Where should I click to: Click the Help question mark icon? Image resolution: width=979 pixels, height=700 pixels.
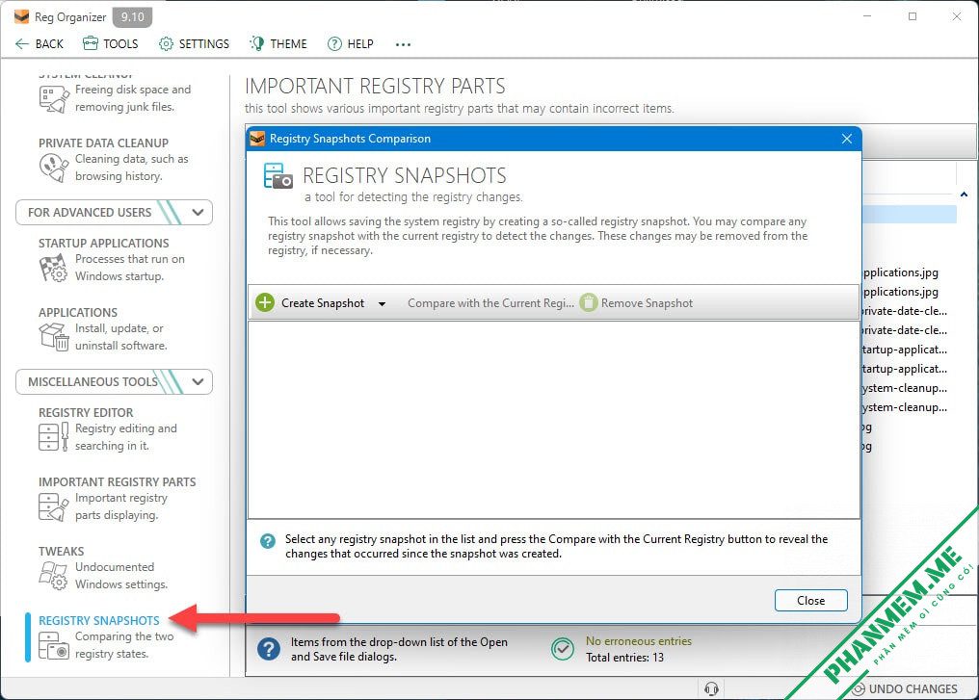pos(334,43)
